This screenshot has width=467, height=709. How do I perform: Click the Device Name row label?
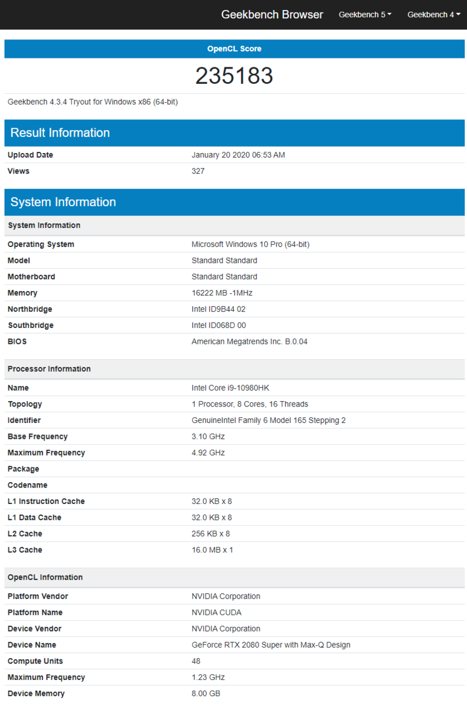coord(32,645)
